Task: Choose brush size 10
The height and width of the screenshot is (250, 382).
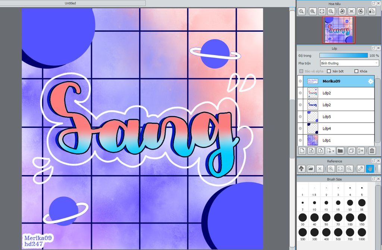Action: [314, 205]
